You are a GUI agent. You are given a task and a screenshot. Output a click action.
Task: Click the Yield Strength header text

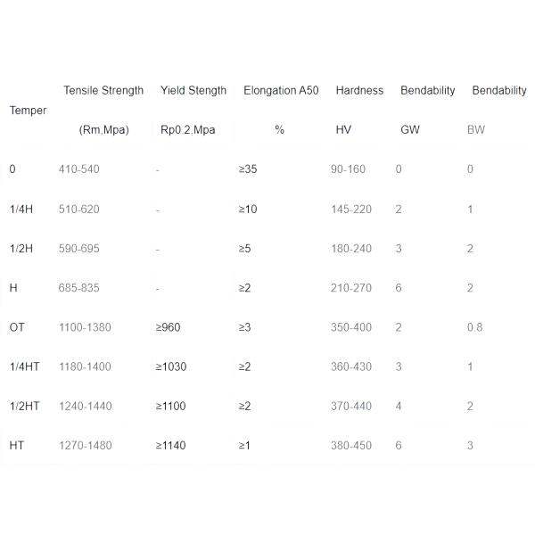pos(193,90)
